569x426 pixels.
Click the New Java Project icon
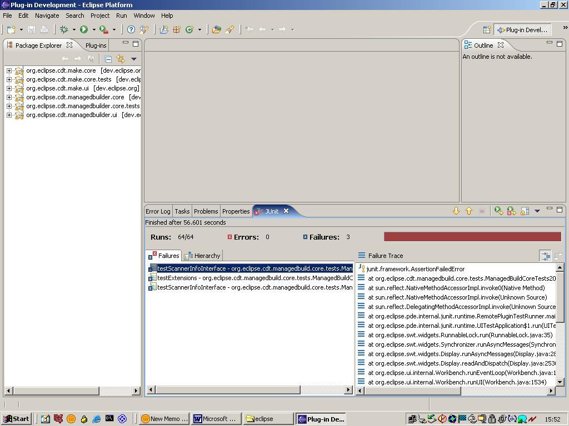tap(164, 29)
